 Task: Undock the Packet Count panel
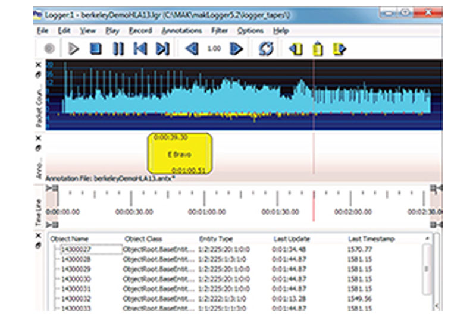38,74
